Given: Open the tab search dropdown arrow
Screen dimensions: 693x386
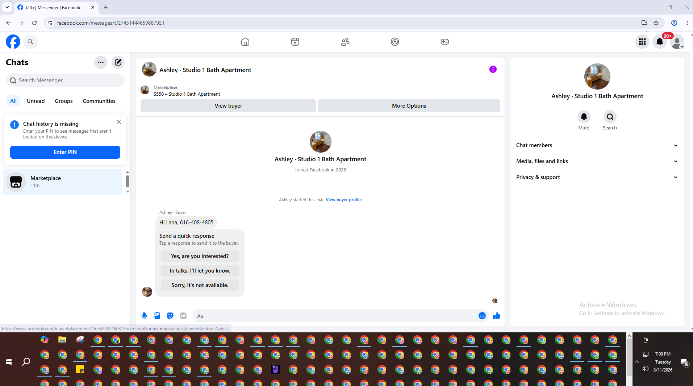Looking at the screenshot, I should click(7, 7).
